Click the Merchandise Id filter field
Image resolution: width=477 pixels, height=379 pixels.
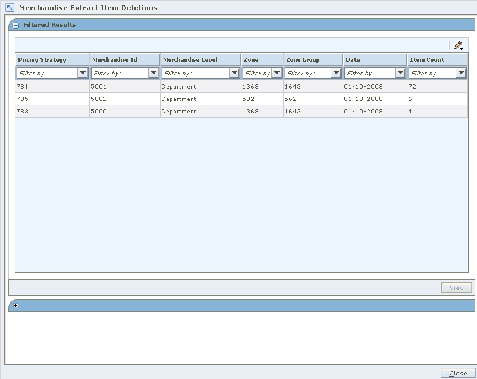coord(120,73)
